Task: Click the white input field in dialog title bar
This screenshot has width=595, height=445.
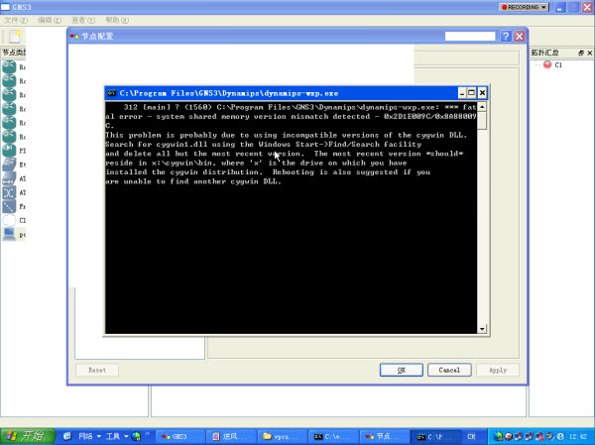Action: (470, 36)
